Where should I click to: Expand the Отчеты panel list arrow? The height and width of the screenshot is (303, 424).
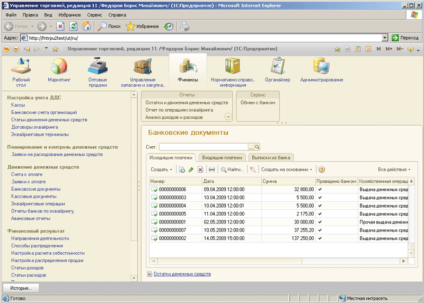click(x=228, y=117)
